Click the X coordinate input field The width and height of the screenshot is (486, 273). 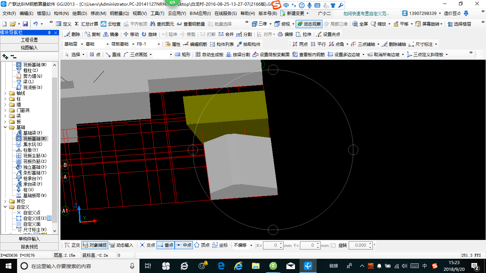click(x=274, y=245)
